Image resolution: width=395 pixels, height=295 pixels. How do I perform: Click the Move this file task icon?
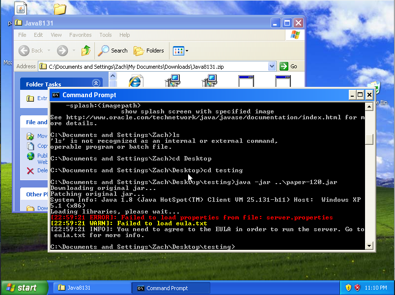(x=30, y=136)
